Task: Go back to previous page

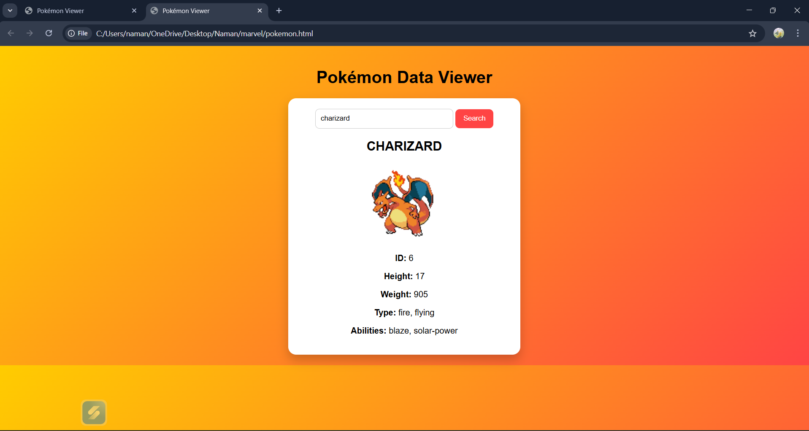Action: click(x=11, y=33)
